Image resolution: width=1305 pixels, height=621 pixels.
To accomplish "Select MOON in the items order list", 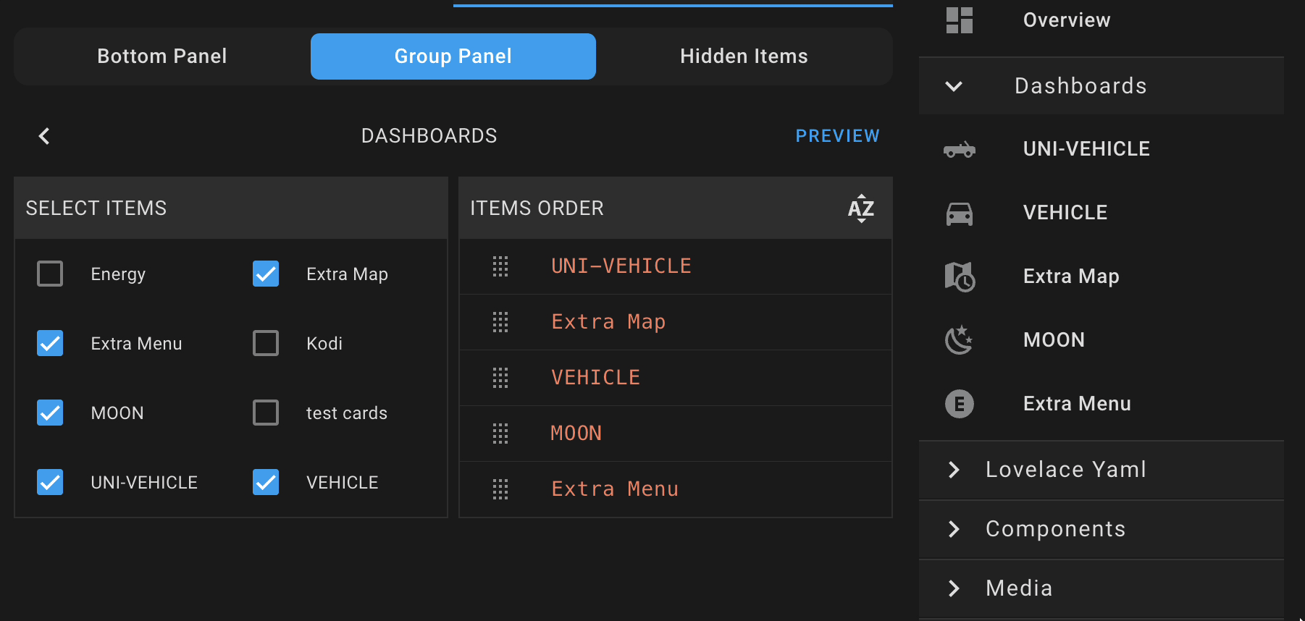I will pos(576,434).
